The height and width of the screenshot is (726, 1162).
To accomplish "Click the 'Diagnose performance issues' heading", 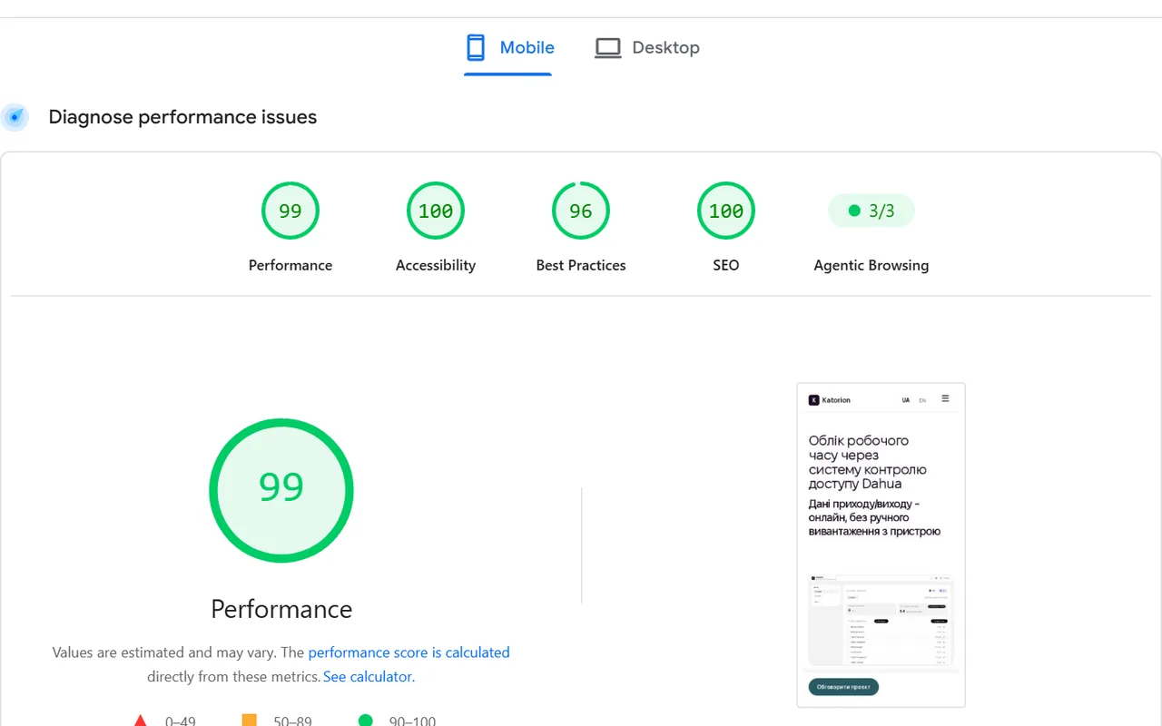I will 182,117.
